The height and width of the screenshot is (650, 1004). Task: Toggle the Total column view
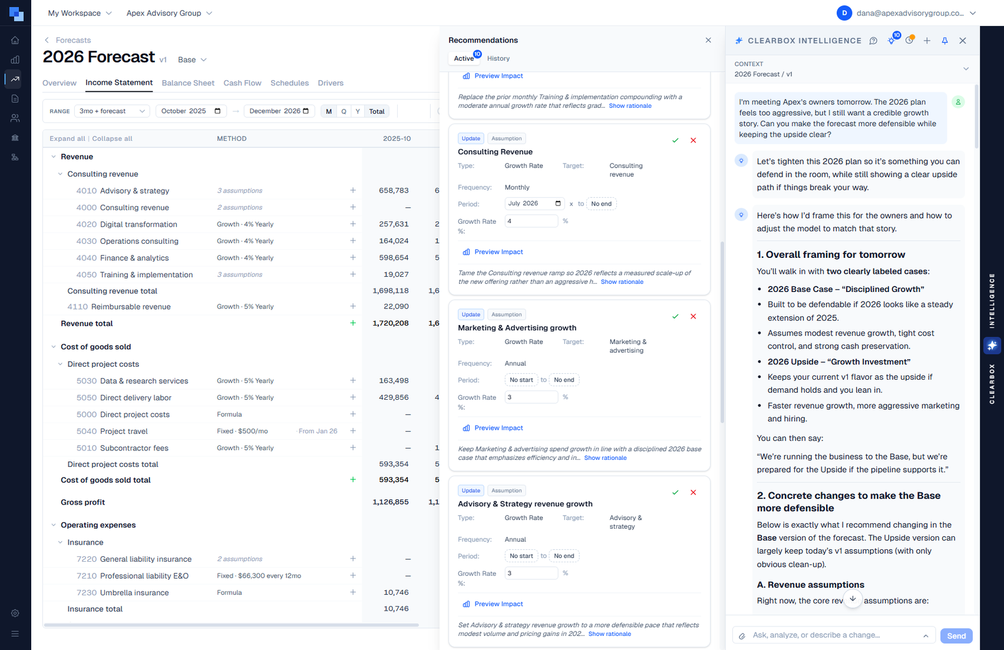(376, 111)
